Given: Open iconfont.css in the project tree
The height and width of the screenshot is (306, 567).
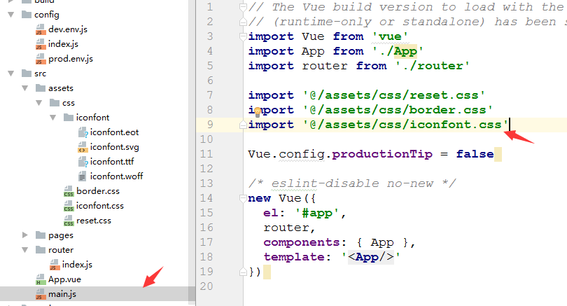Looking at the screenshot, I should pos(99,206).
